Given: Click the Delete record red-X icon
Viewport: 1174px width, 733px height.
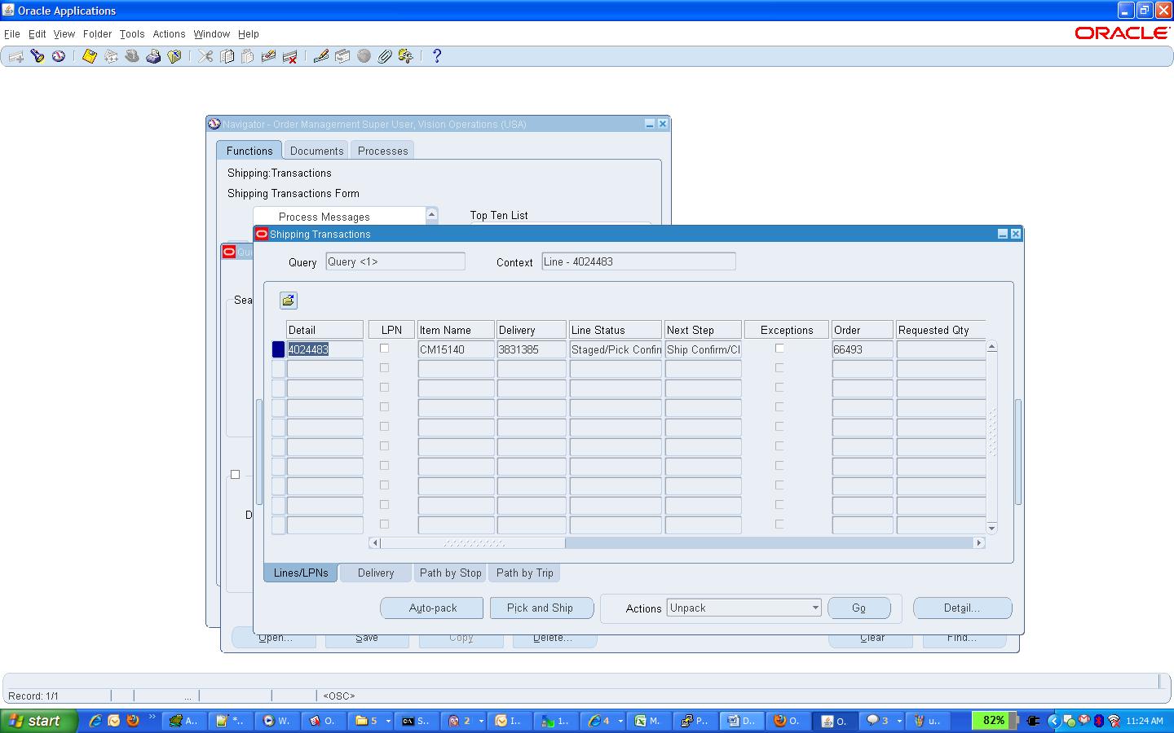Looking at the screenshot, I should (x=289, y=56).
